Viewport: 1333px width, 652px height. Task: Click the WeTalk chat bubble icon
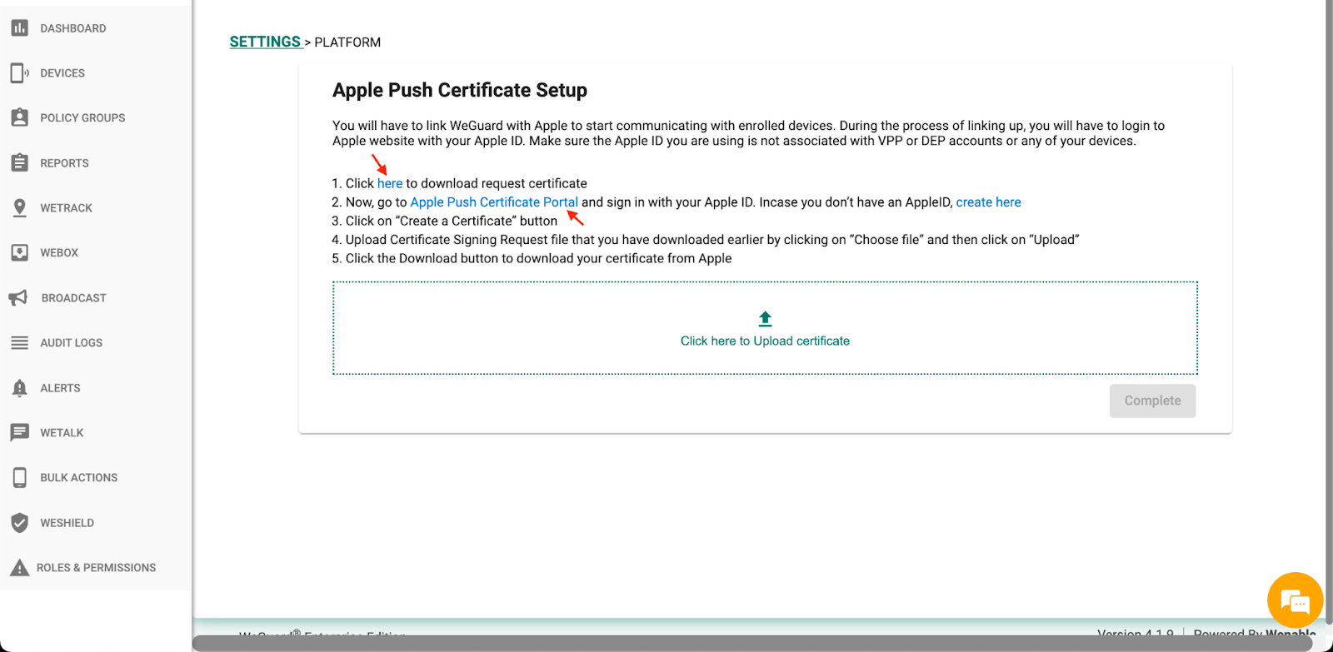point(20,433)
